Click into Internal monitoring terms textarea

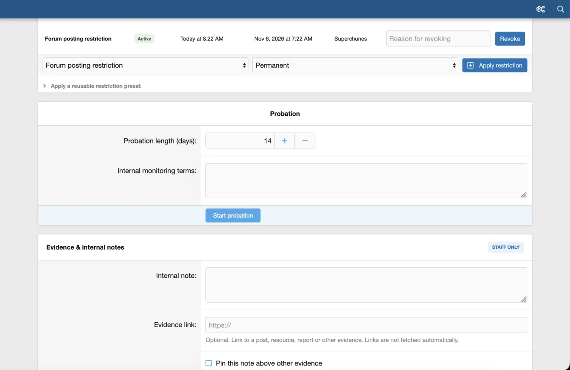(366, 181)
